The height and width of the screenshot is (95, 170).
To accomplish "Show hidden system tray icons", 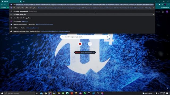I will click(154, 93).
